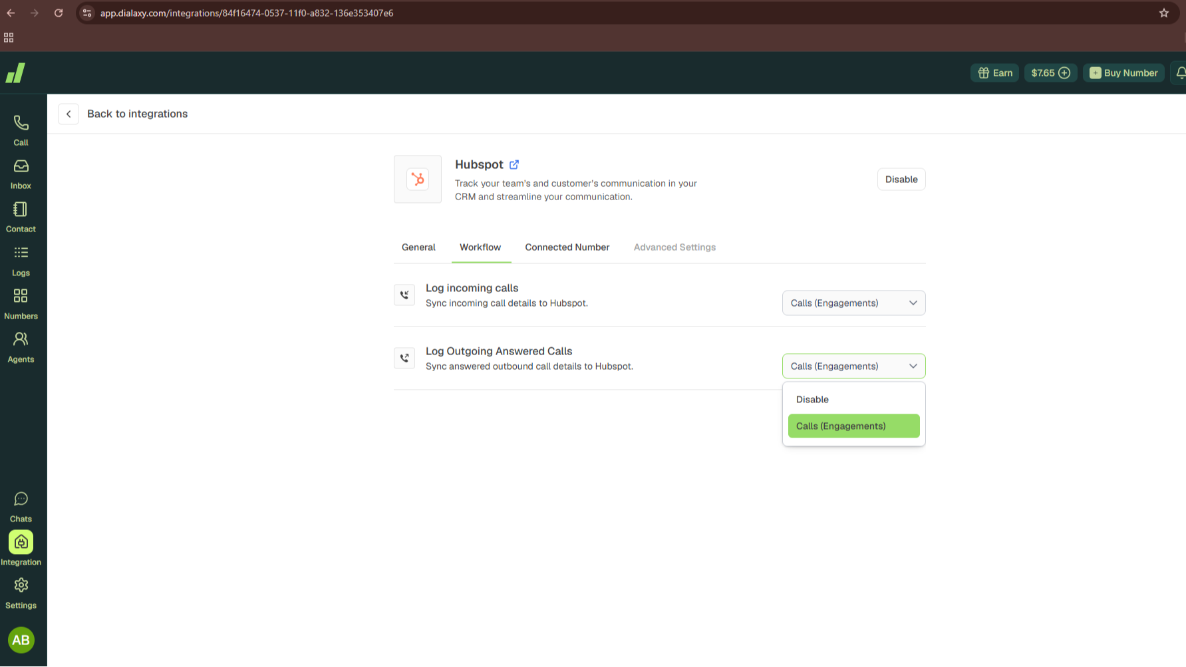Click the Buy Number button
Screen dimensions: 1186x667
click(1123, 73)
